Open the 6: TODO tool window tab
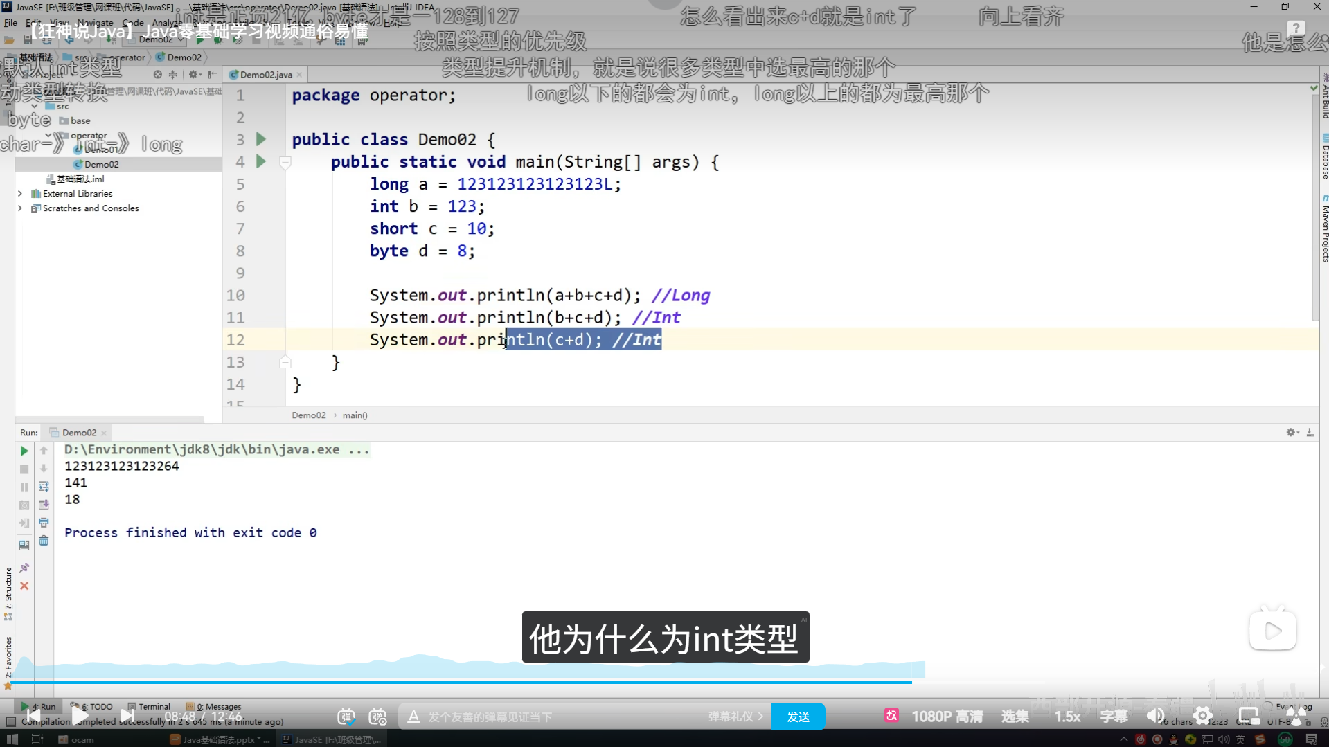This screenshot has width=1329, height=747. point(91,707)
